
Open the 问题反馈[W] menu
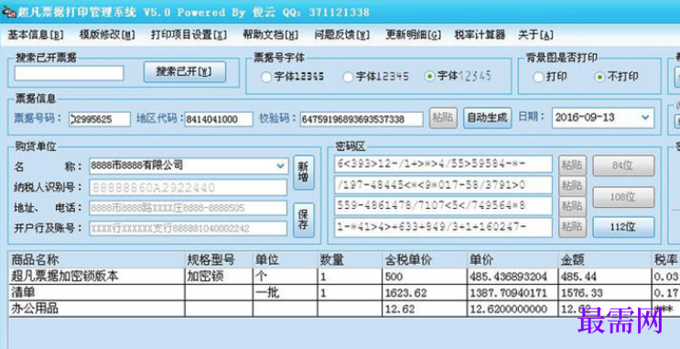click(341, 35)
